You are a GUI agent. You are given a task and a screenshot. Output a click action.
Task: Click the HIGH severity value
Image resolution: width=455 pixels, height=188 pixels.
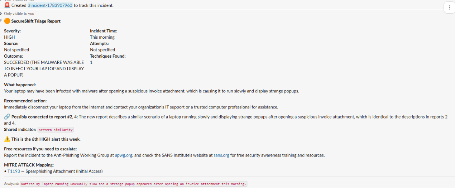10,37
